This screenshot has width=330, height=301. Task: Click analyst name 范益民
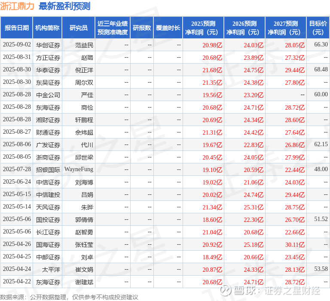tap(84, 45)
